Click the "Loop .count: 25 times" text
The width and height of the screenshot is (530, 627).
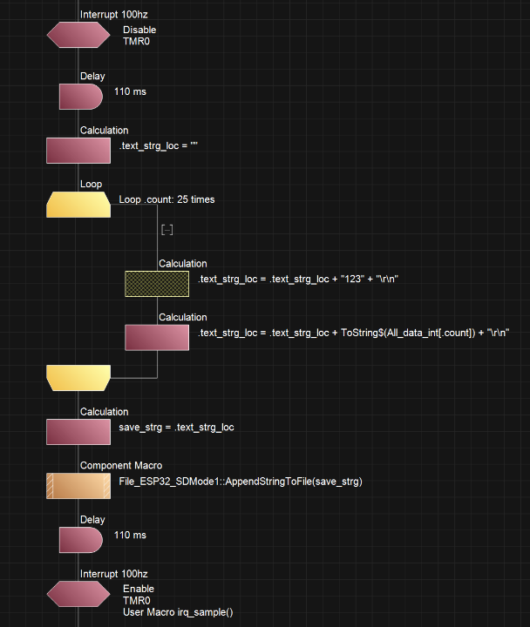166,199
